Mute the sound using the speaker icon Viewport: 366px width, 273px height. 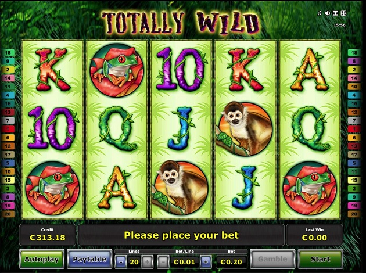click(x=328, y=13)
